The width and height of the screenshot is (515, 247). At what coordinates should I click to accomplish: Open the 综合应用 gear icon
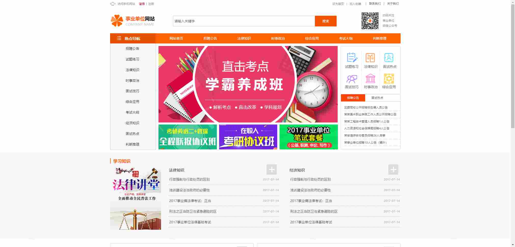(x=389, y=79)
